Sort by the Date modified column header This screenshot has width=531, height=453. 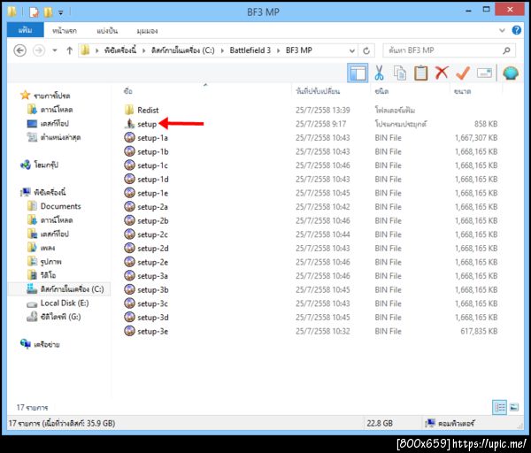point(318,91)
